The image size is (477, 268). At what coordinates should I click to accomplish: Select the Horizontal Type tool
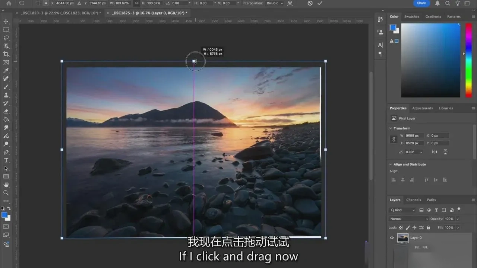click(x=6, y=160)
